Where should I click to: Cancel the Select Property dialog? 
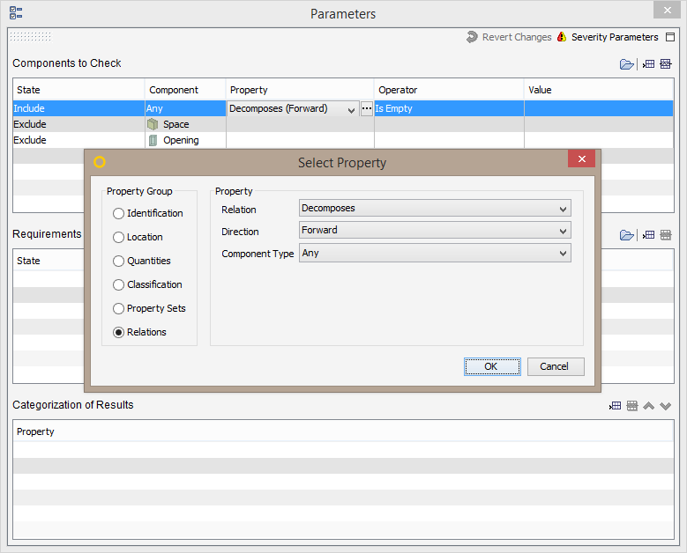(555, 366)
